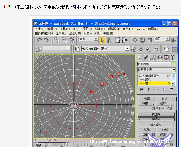This screenshot has width=181, height=147.
Task: Click the 分割 button
Action: 165,130
